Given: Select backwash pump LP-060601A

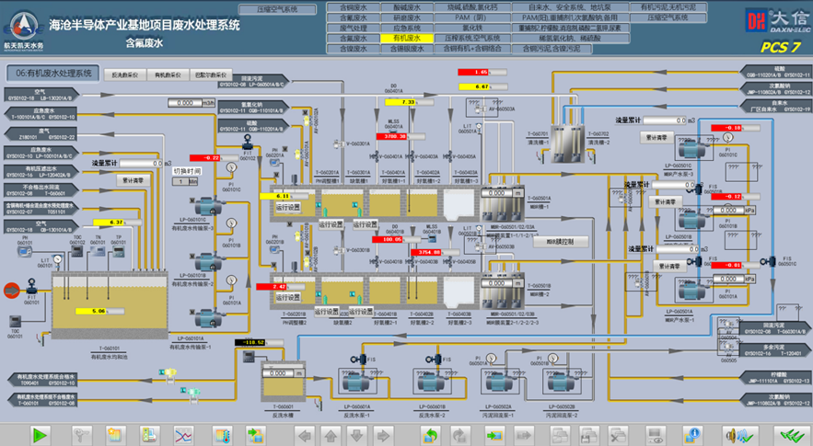Looking at the screenshot, I should click(x=357, y=383).
